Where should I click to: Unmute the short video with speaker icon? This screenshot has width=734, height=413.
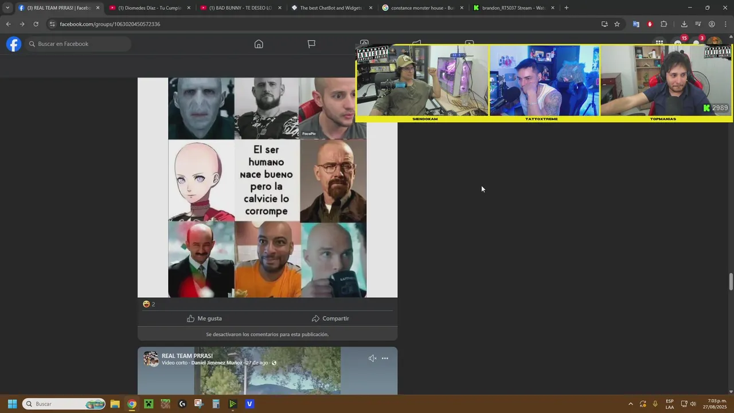click(372, 359)
